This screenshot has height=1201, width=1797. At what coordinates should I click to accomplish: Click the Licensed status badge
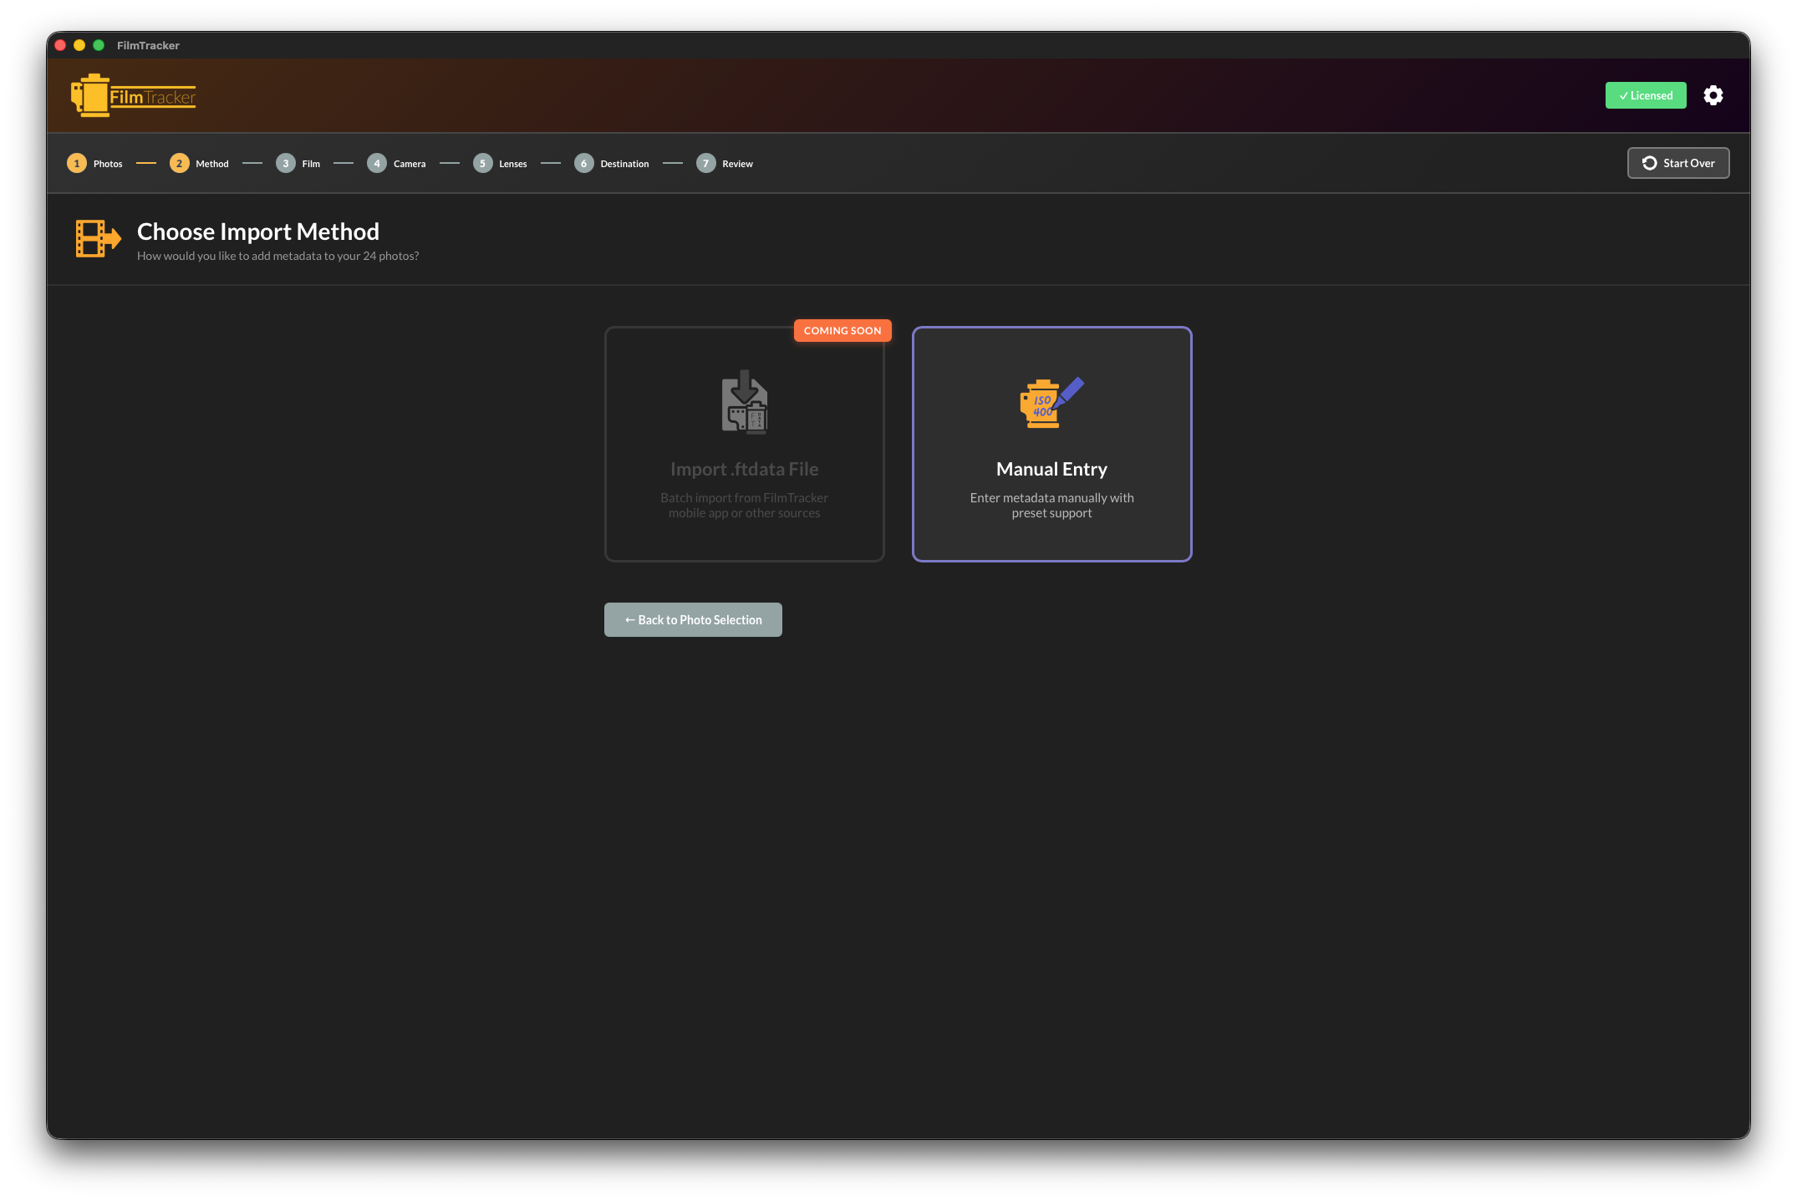[x=1645, y=95]
